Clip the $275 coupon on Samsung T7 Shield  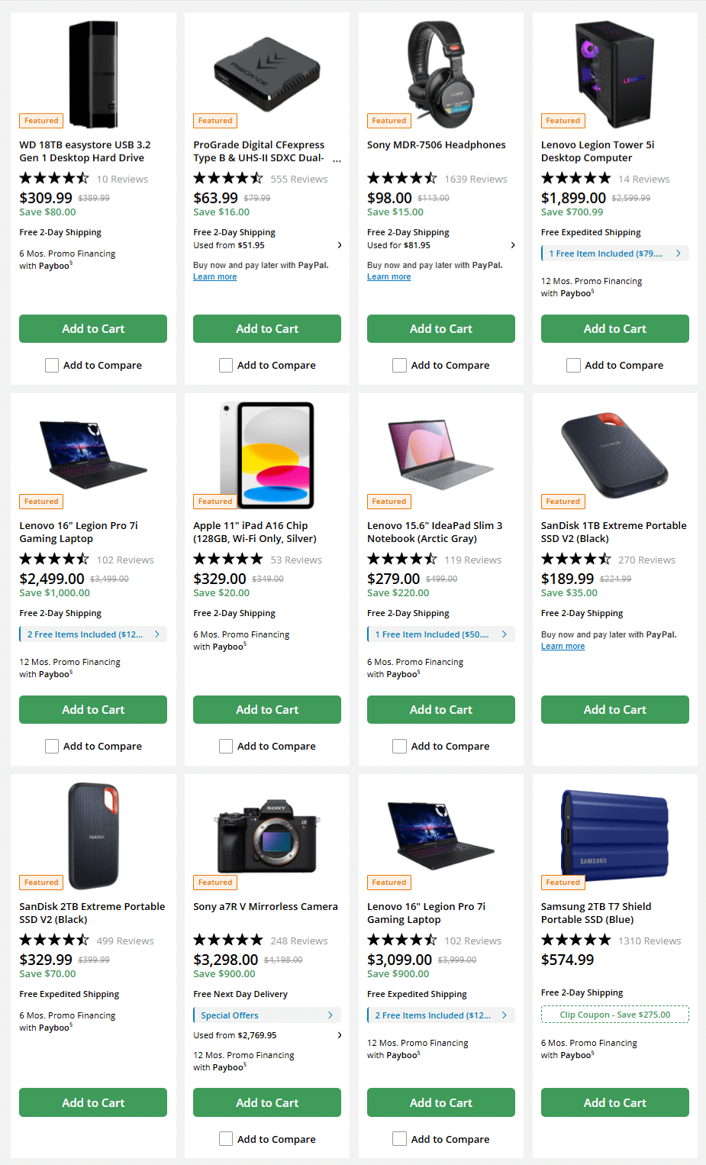(614, 1014)
